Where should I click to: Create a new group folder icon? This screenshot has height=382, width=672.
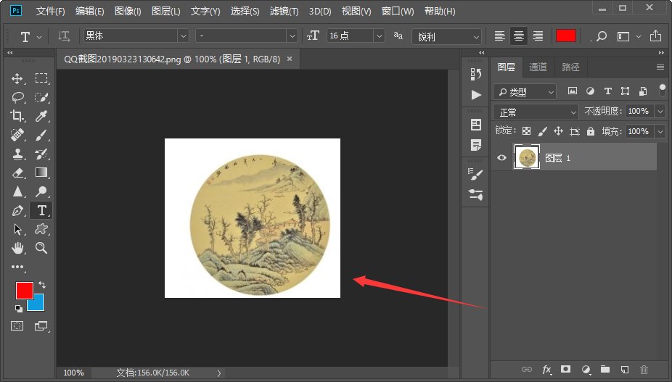click(x=605, y=369)
